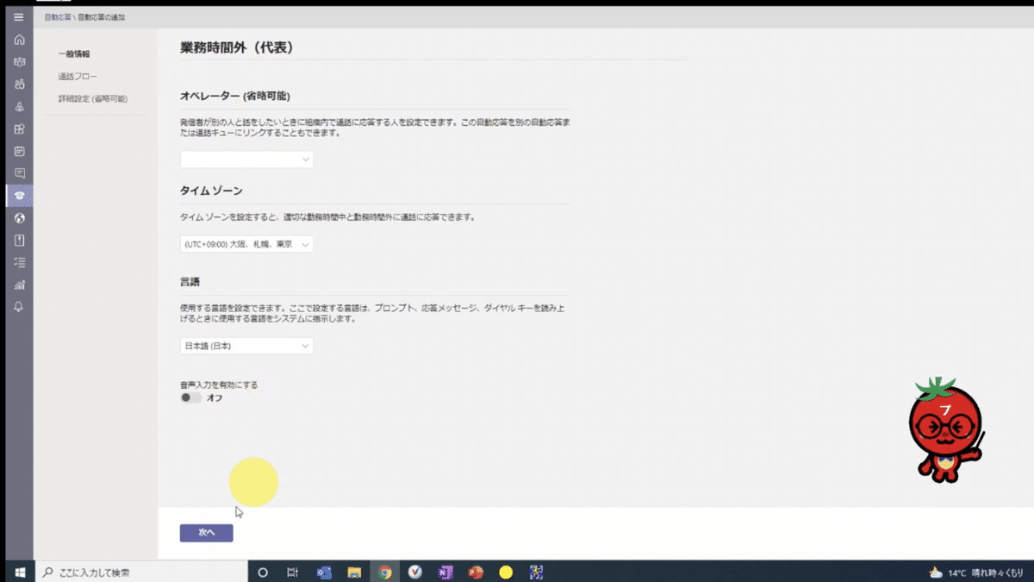The image size is (1034, 582).
Task: Click the Users icon in the sidebar
Action: 19,84
